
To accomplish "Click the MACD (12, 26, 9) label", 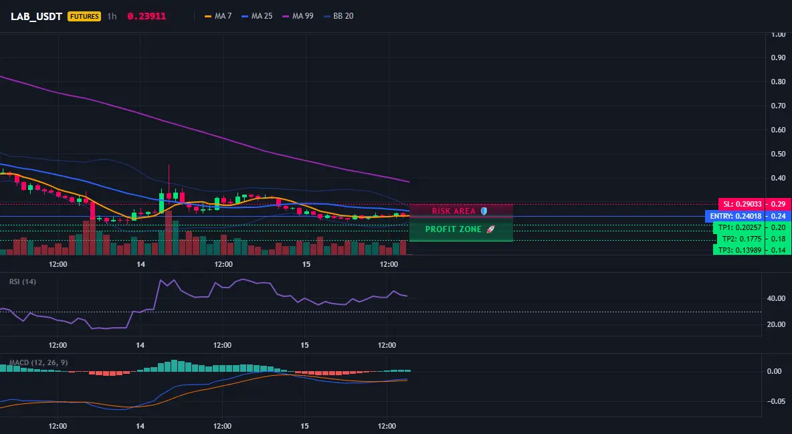I will pos(38,362).
